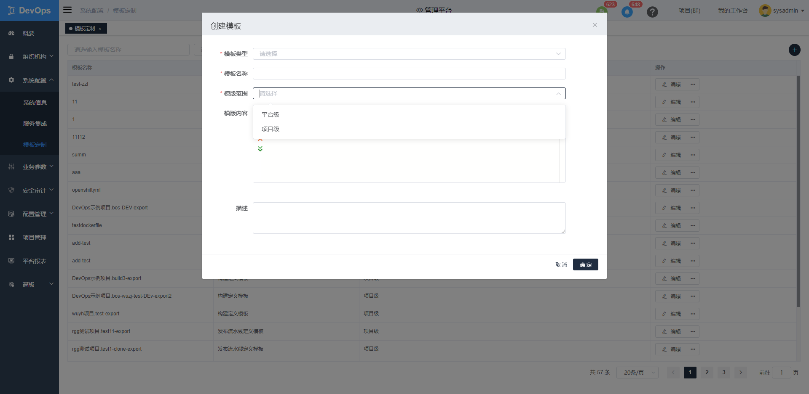Click the DevOps logo

(x=29, y=11)
